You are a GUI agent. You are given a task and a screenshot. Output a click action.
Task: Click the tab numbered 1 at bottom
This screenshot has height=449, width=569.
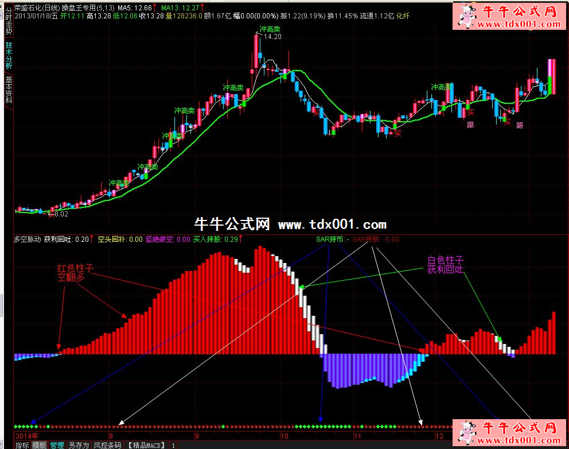point(173,445)
